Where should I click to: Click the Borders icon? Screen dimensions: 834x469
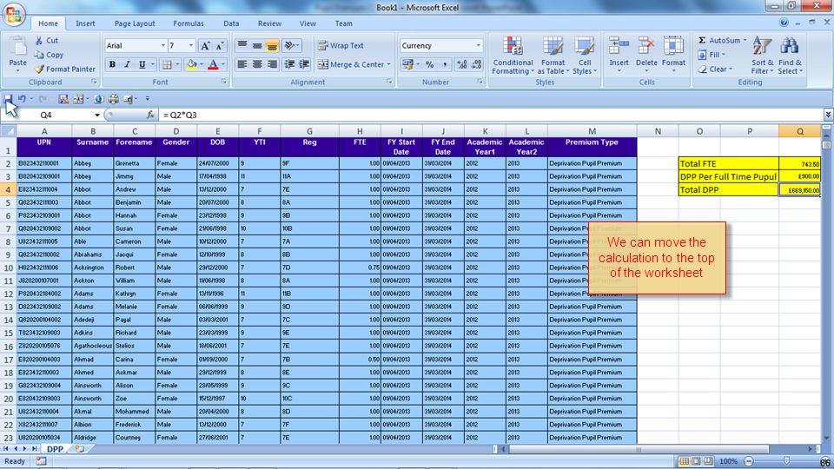(167, 64)
